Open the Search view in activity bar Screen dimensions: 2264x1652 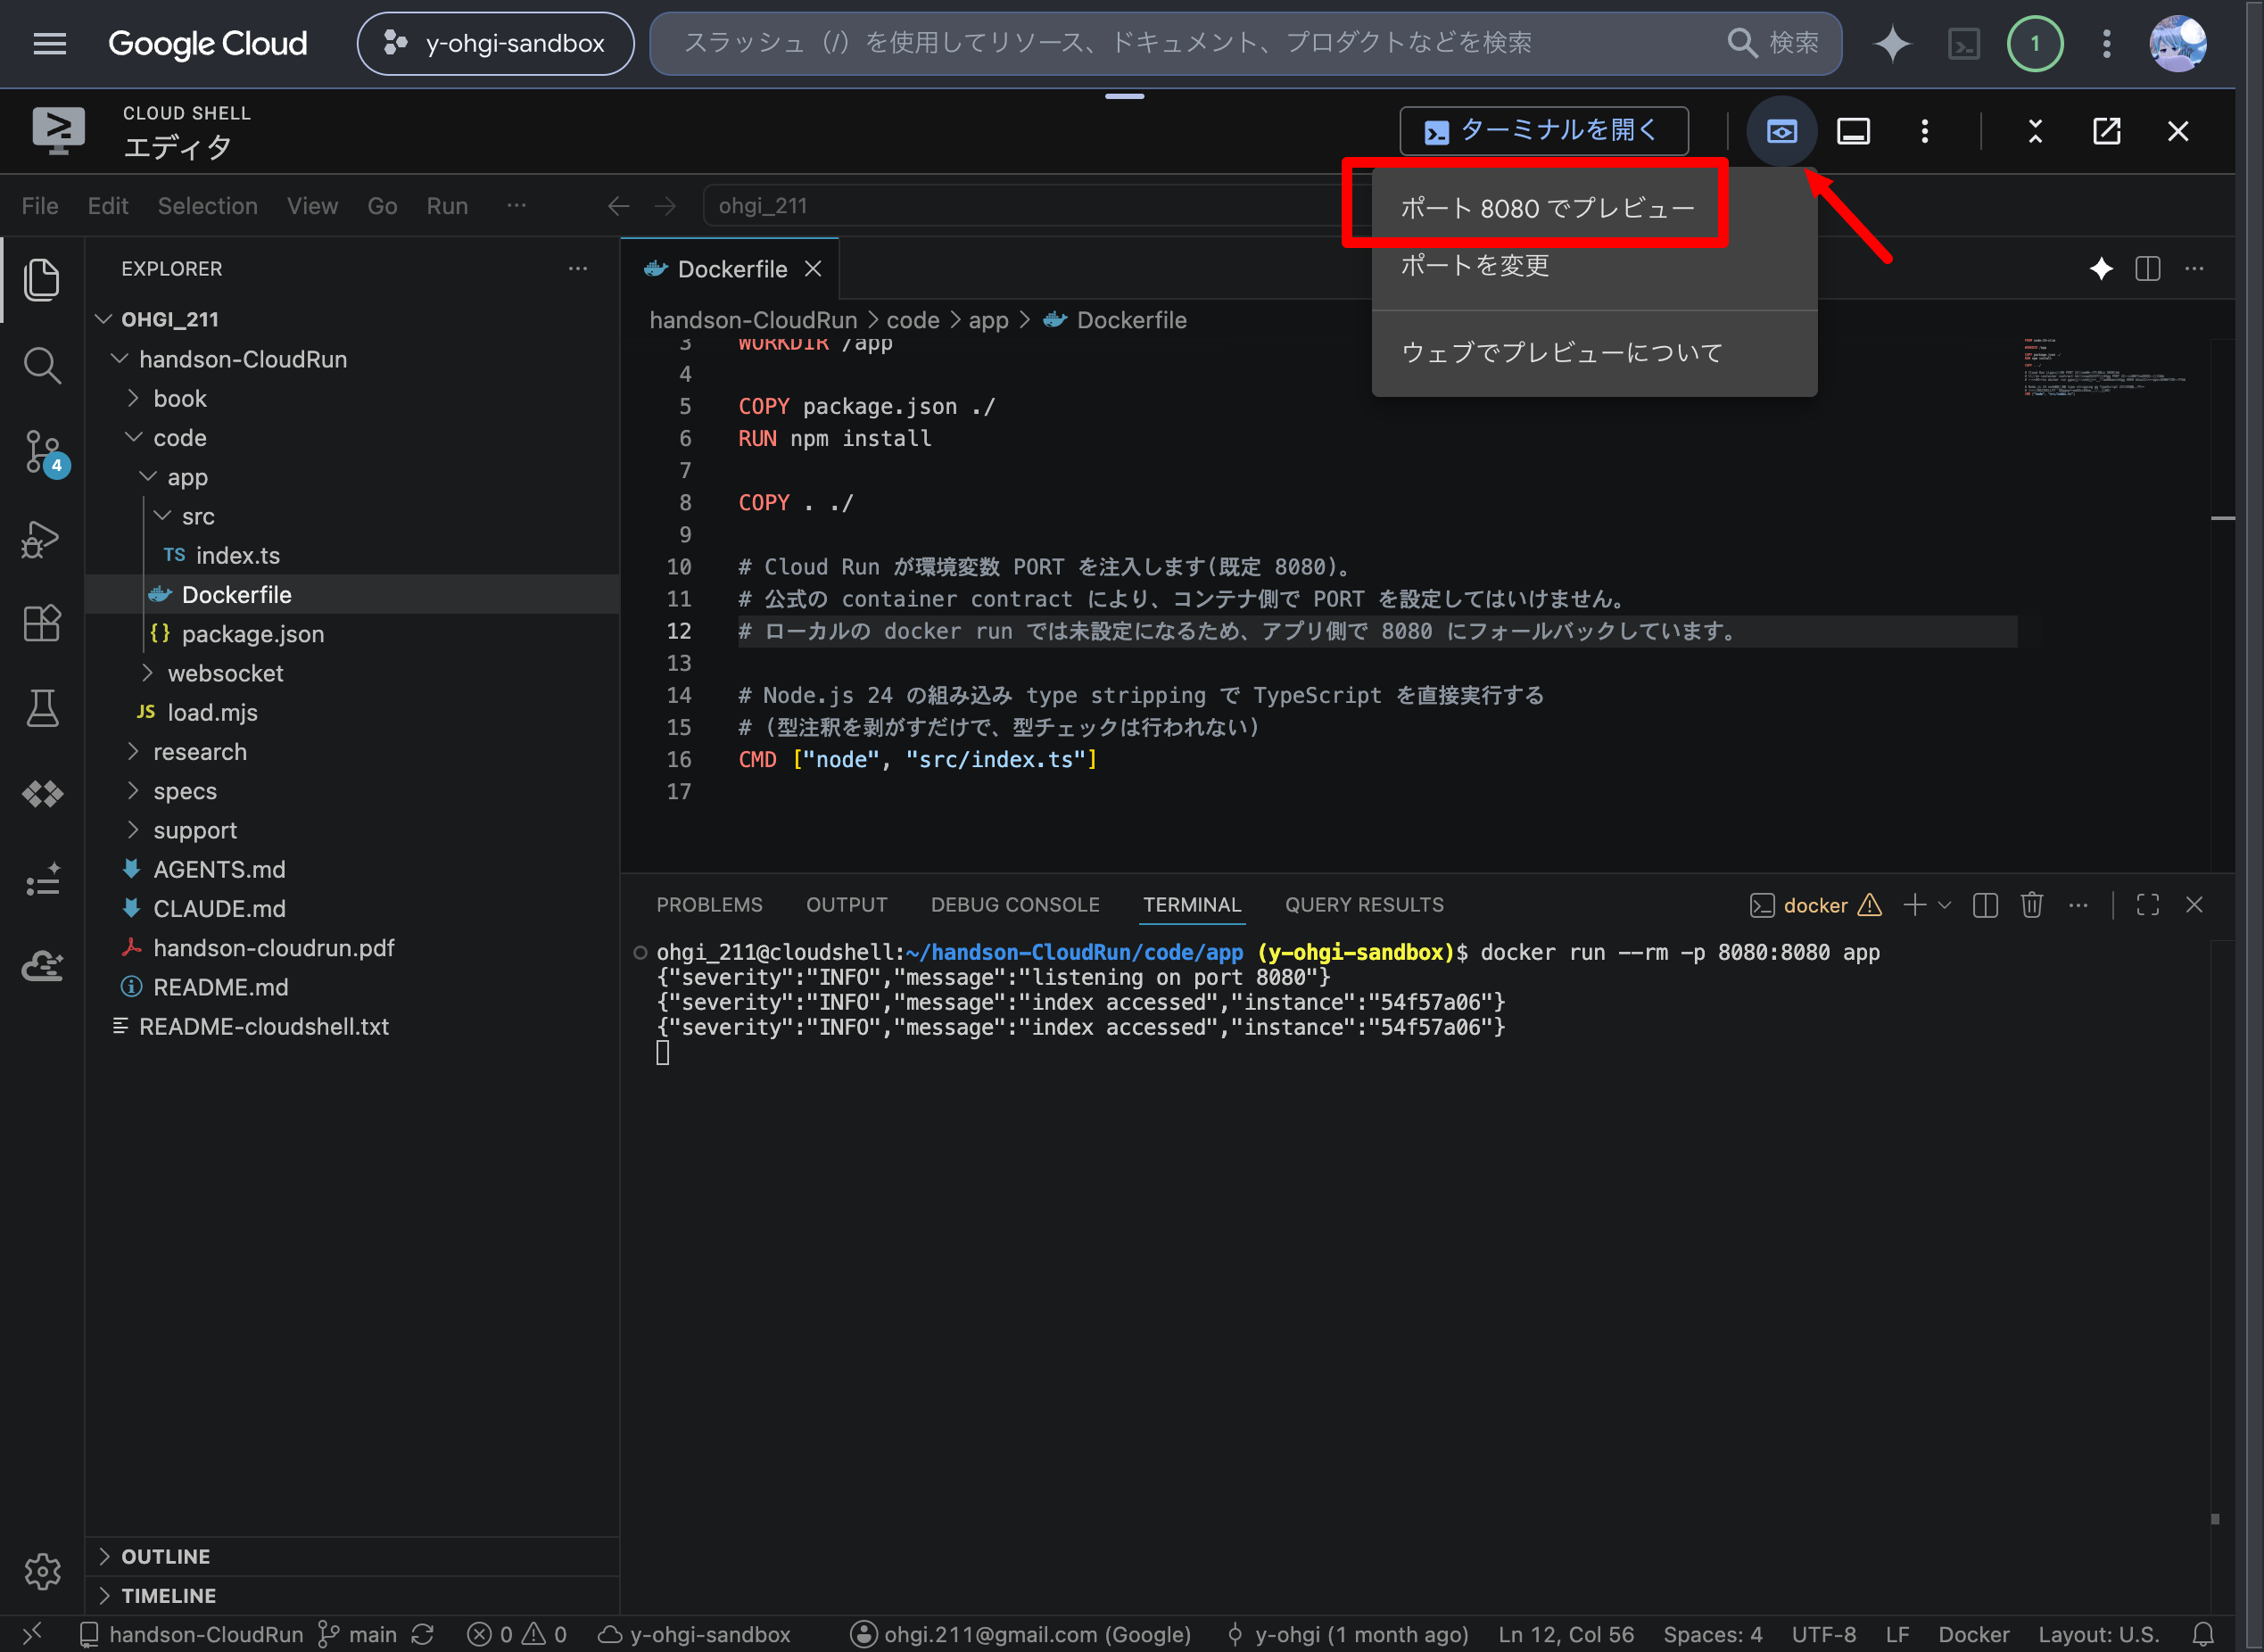[x=42, y=366]
